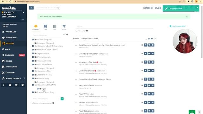This screenshot has width=203, height=114.
Task: Click the Search categories field
Action: (46, 35)
